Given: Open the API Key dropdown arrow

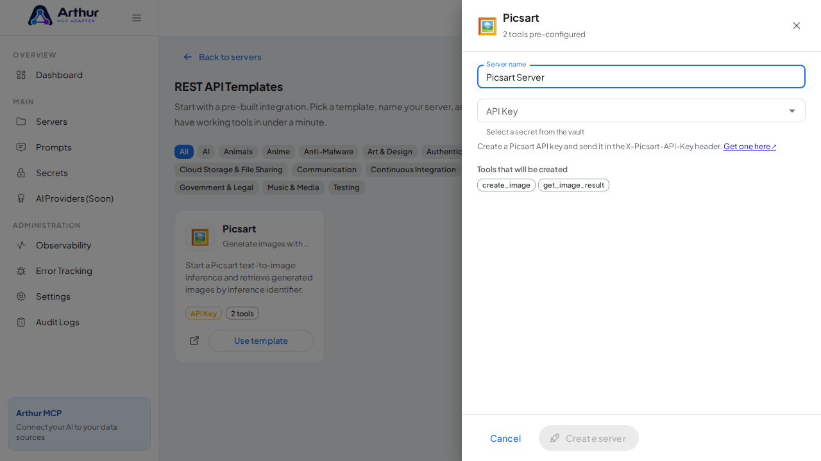Looking at the screenshot, I should tap(792, 111).
